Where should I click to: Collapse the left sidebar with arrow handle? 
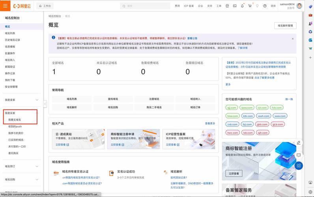point(45,104)
